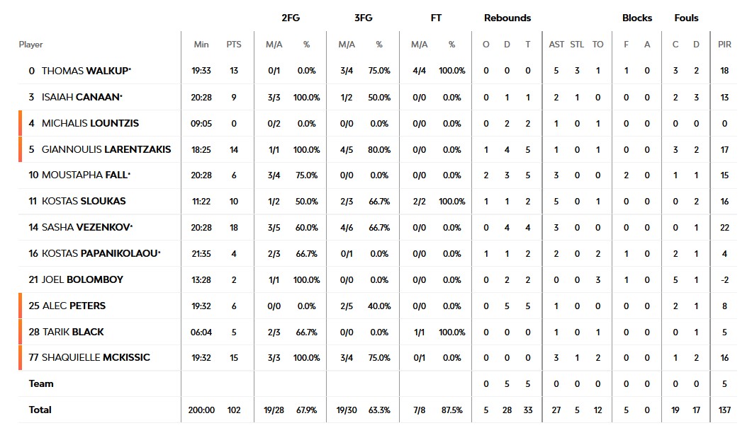Click the 3FG group header
The image size is (752, 440).
363,18
